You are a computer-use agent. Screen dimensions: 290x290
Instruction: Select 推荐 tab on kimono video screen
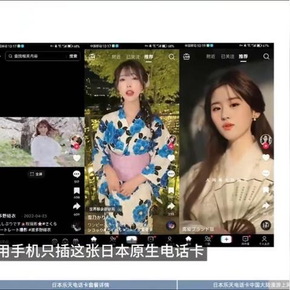(149, 57)
